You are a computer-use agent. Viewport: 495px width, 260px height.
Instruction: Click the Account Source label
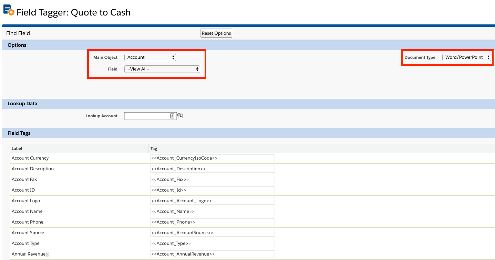tap(28, 233)
